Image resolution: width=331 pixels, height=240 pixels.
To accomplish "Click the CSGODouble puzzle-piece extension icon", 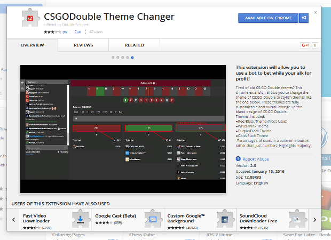I will coord(30,18).
